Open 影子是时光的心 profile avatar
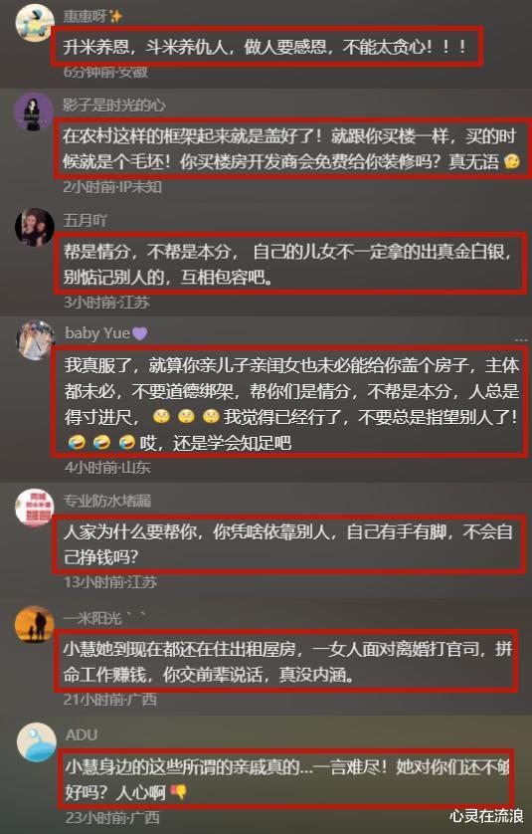 click(x=33, y=111)
